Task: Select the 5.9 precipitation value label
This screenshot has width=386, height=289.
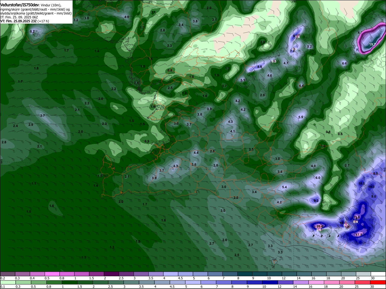Action: click(301, 117)
